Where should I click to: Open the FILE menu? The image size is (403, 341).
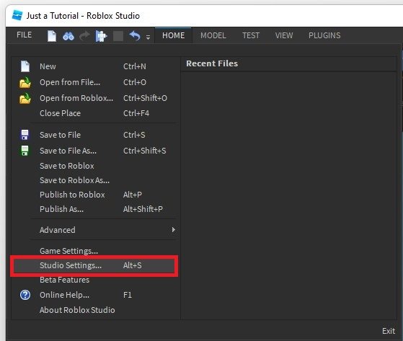25,35
